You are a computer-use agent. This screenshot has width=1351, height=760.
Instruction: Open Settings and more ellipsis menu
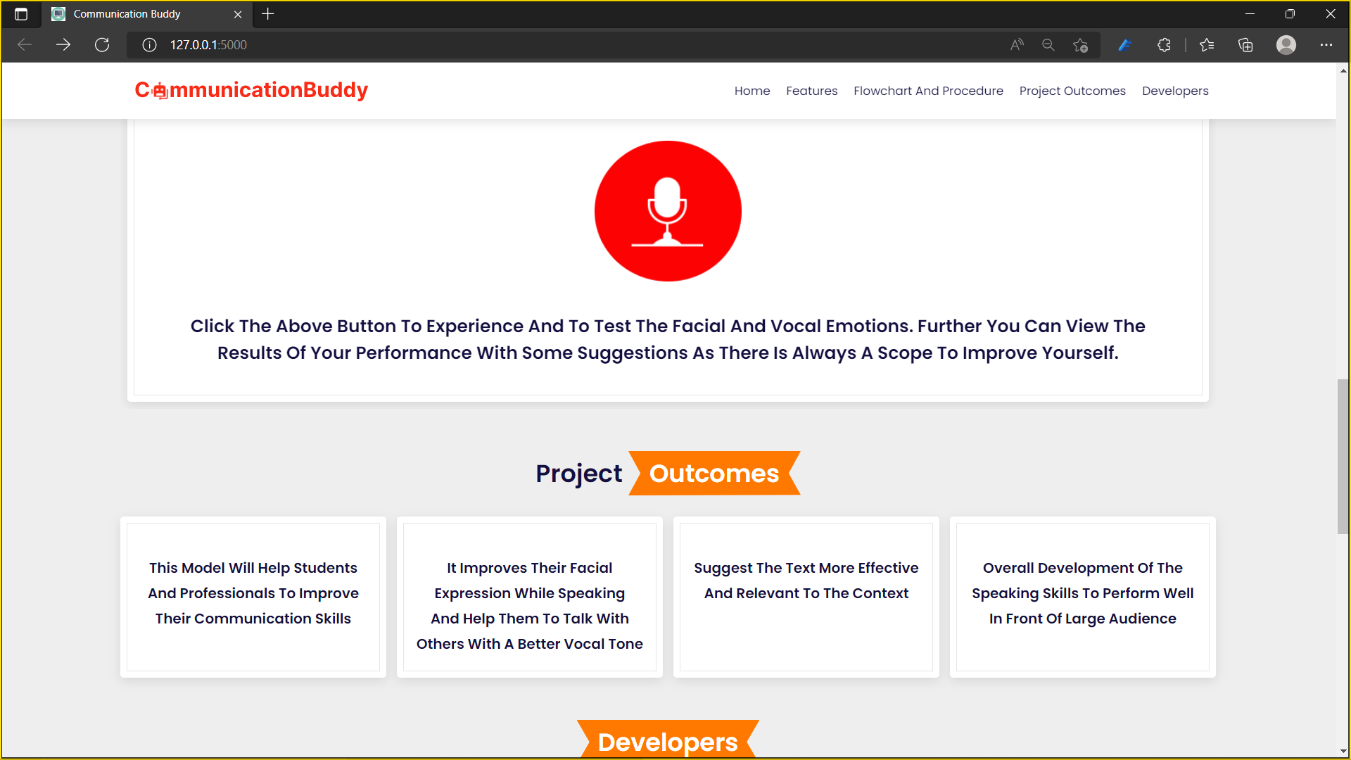pos(1326,45)
